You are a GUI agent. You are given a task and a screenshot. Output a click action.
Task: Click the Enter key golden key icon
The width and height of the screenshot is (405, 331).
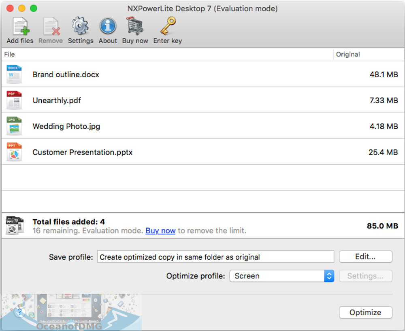tap(168, 26)
